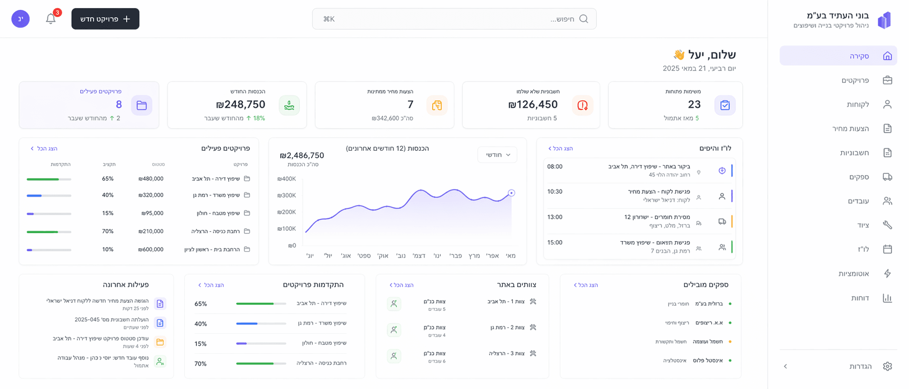The image size is (909, 389).
Task: Click the tools icon of צוות 1 - תל אביב
Action: point(533,301)
